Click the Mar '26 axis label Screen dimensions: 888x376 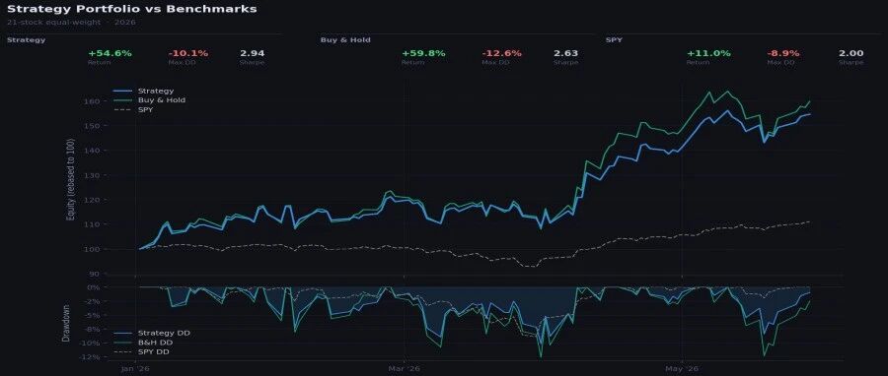pos(405,369)
